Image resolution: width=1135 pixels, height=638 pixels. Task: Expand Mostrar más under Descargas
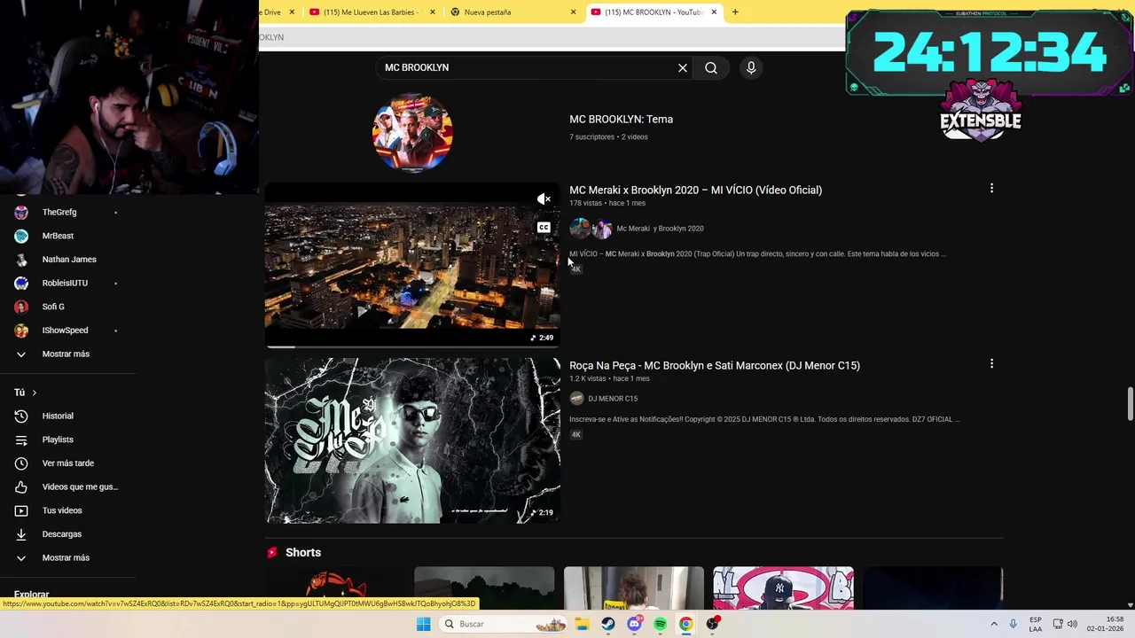pos(66,558)
